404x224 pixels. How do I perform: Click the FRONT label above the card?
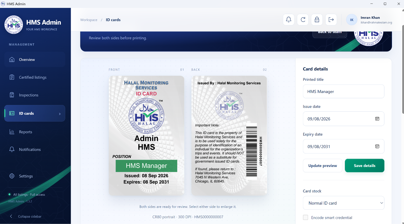pyautogui.click(x=114, y=70)
